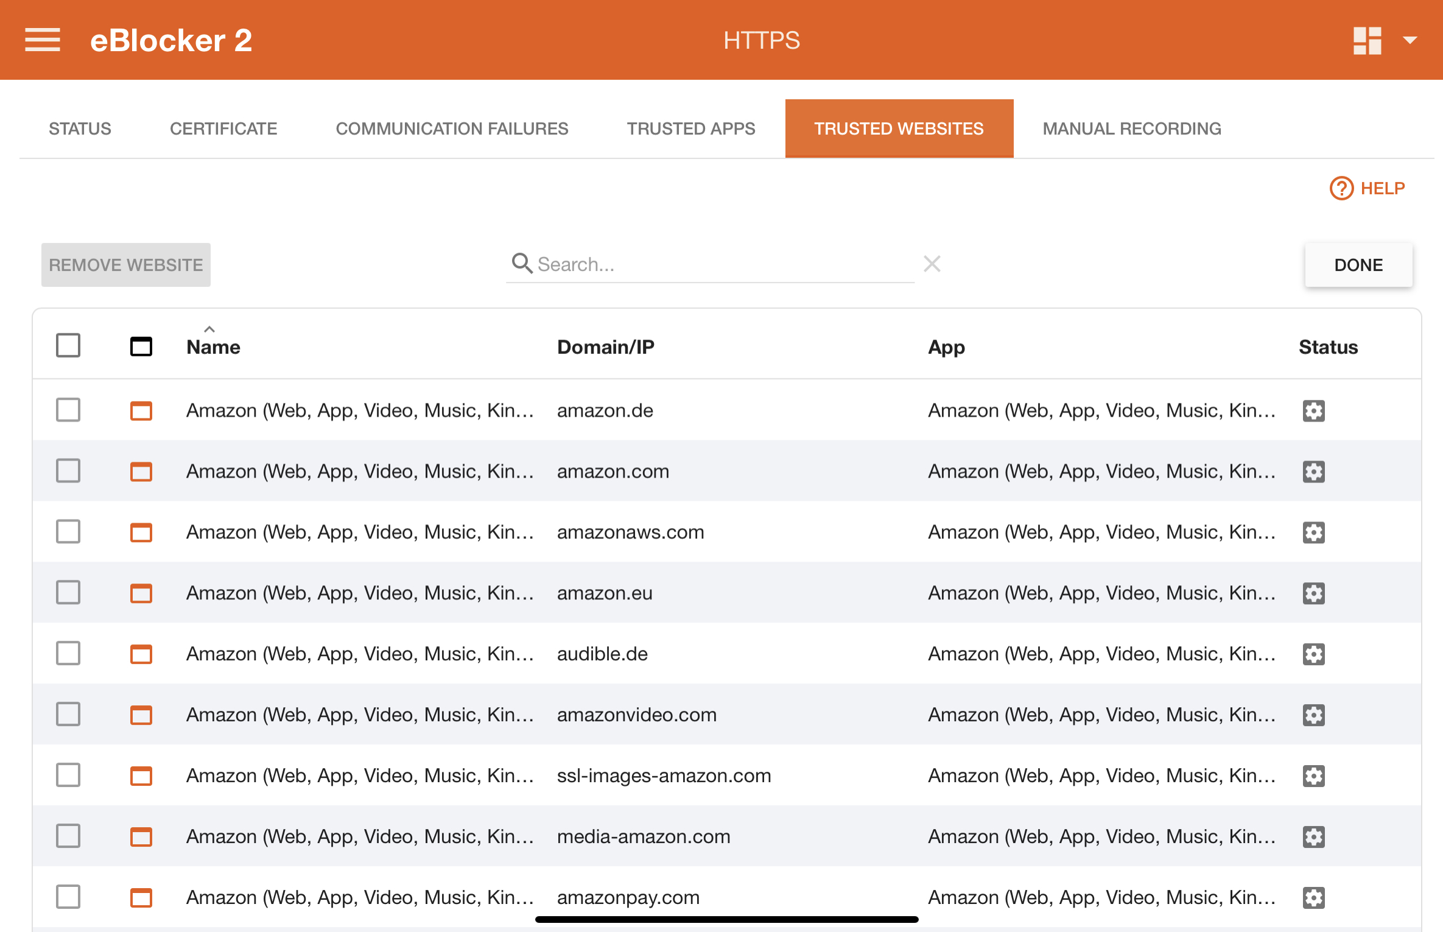Expand the top-right dropdown arrow

pyautogui.click(x=1410, y=41)
